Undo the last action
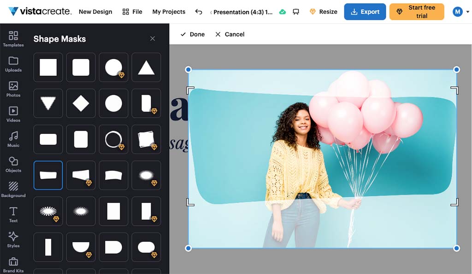472x274 pixels. tap(199, 11)
